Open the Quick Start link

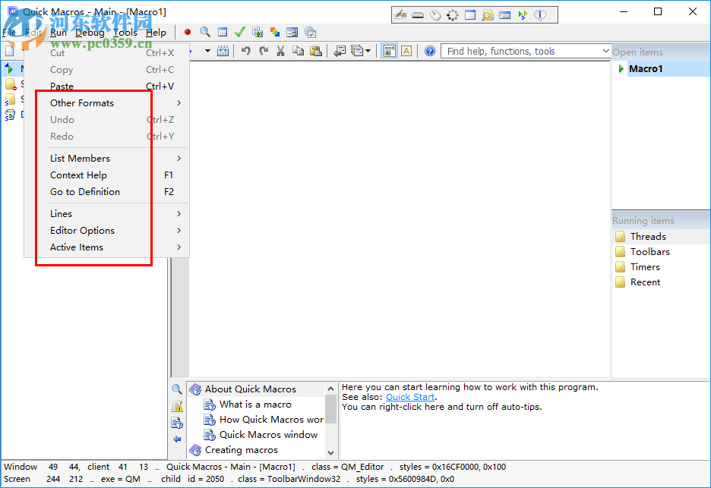[x=410, y=397]
